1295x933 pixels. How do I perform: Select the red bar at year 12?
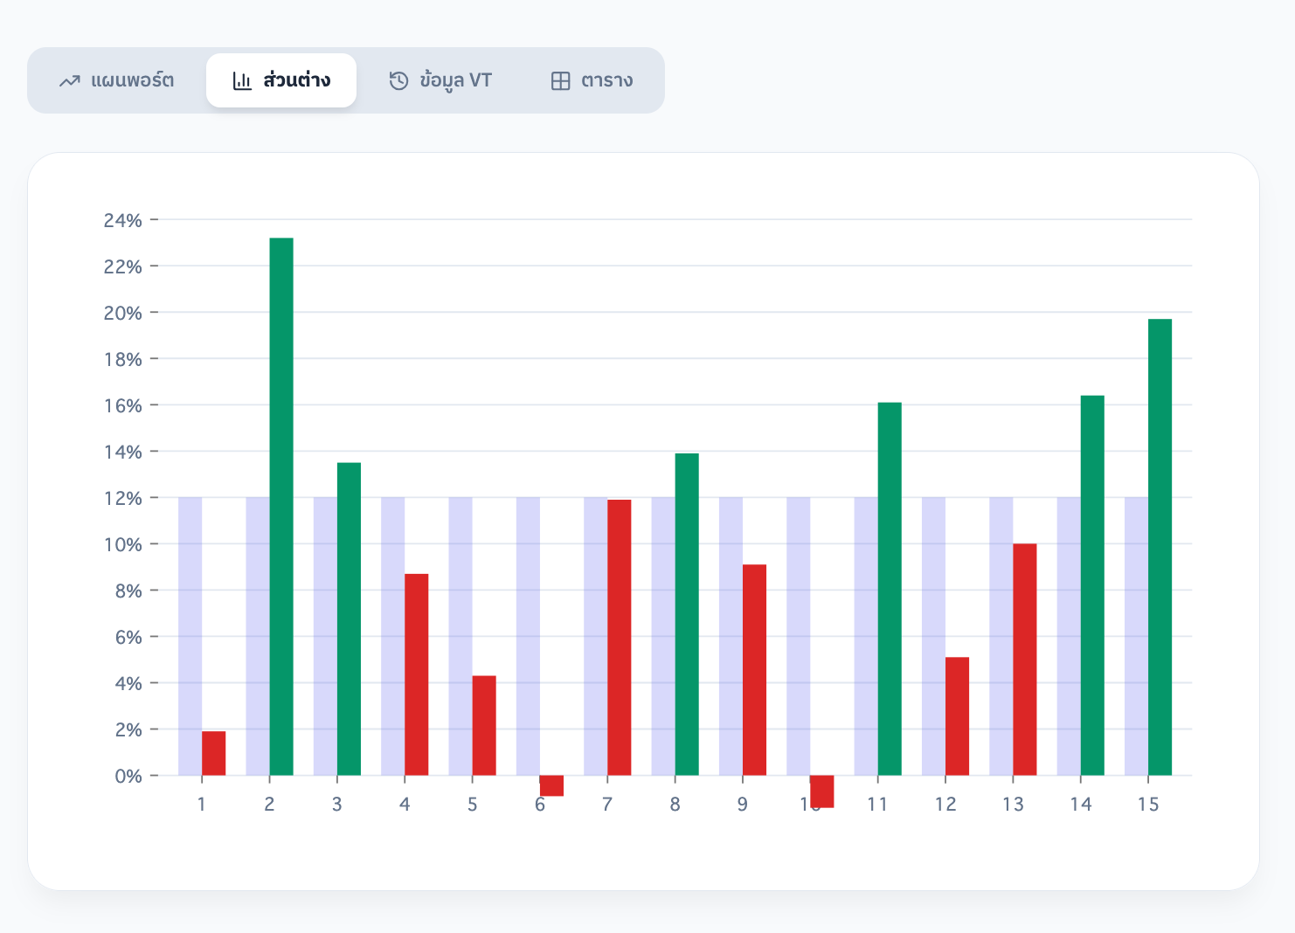(957, 716)
